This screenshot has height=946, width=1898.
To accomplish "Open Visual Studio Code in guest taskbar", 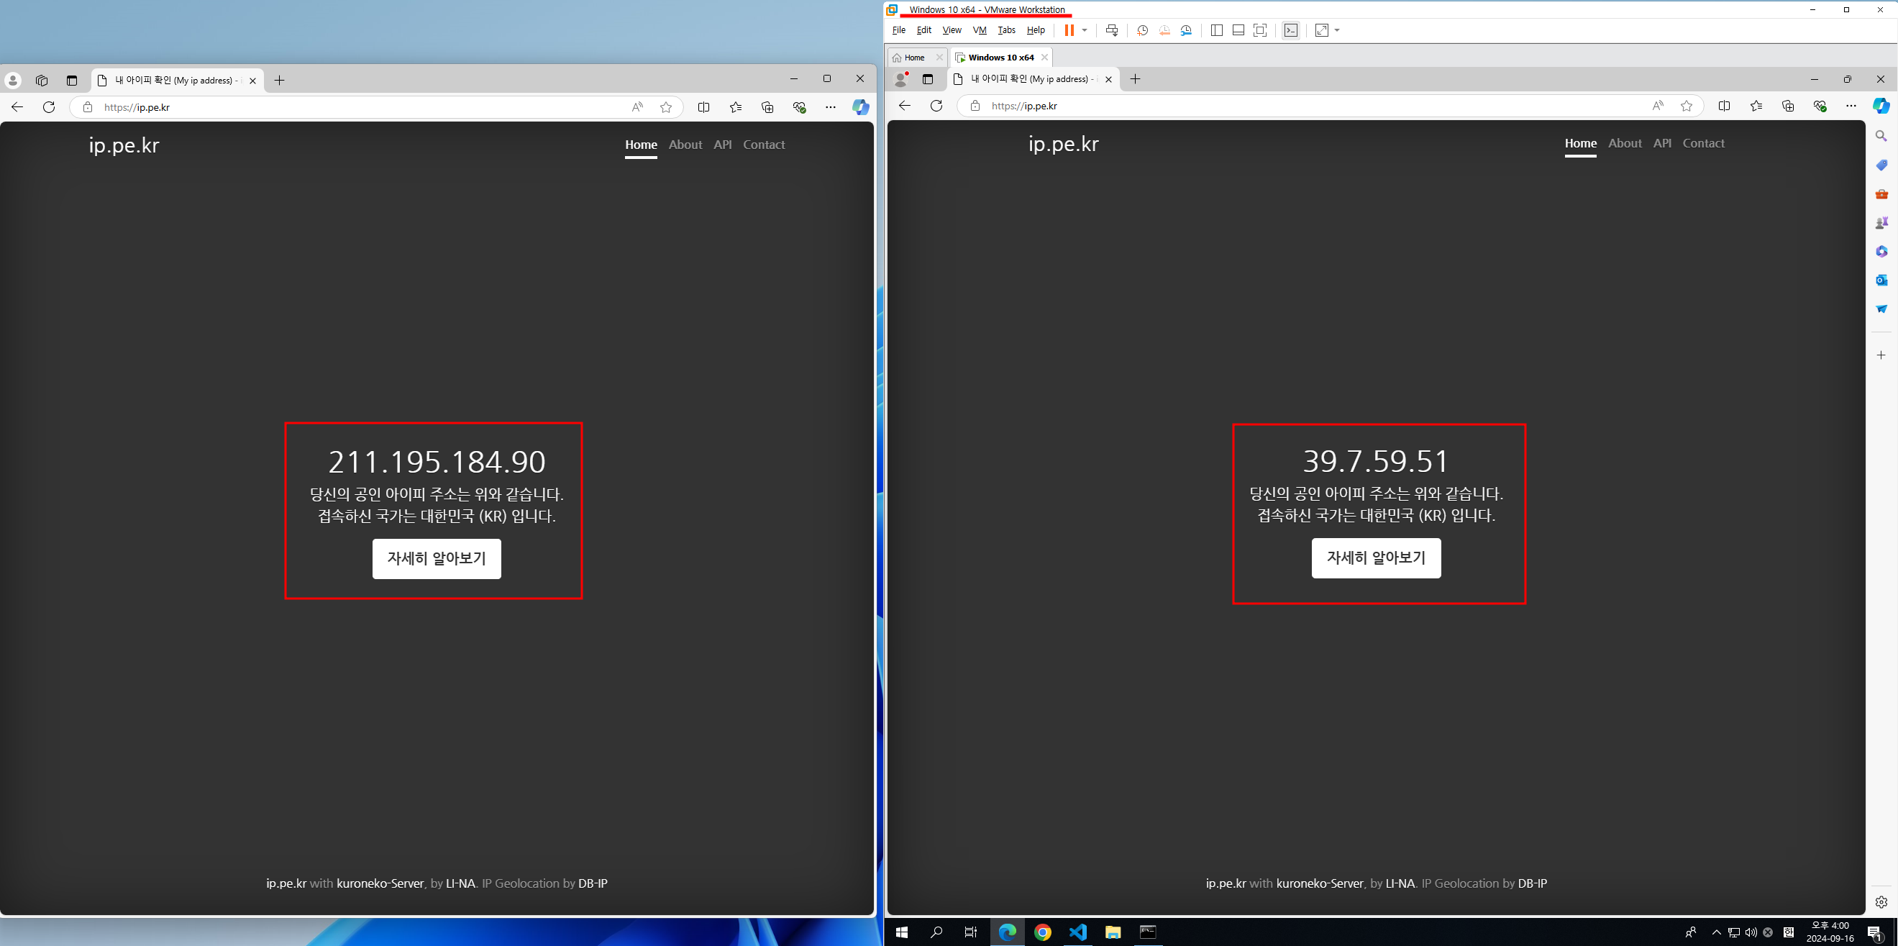I will pos(1078,932).
